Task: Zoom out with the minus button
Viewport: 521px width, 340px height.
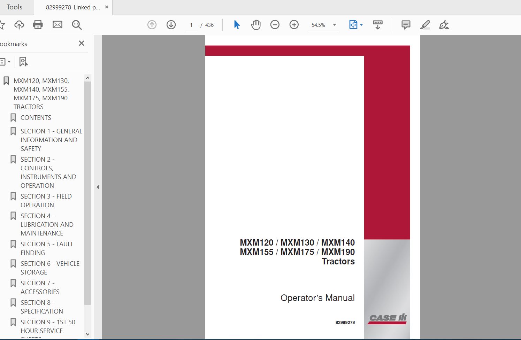Action: click(275, 25)
